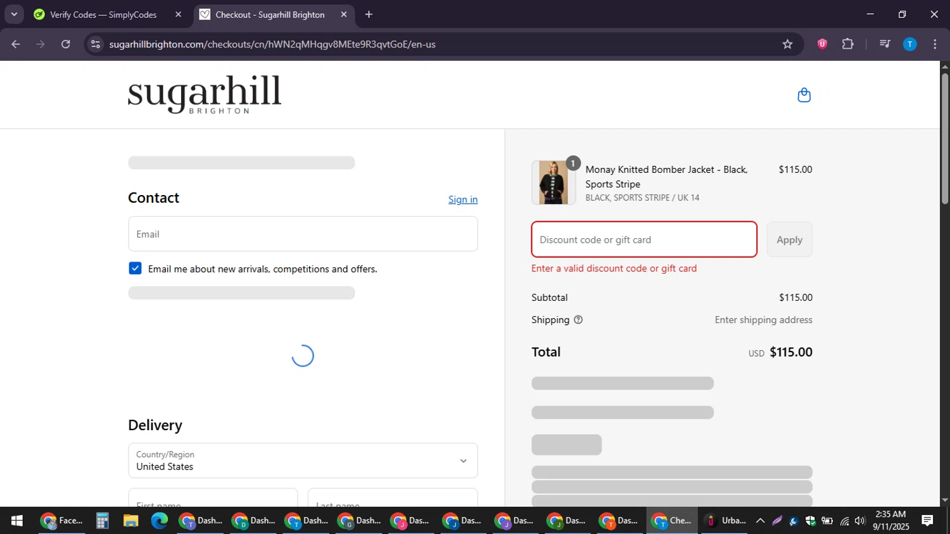This screenshot has width=950, height=534.
Task: Click the Enter a valid discount code error text
Action: coord(614,269)
